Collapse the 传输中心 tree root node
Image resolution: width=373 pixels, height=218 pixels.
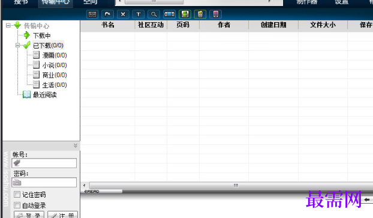click(8, 25)
